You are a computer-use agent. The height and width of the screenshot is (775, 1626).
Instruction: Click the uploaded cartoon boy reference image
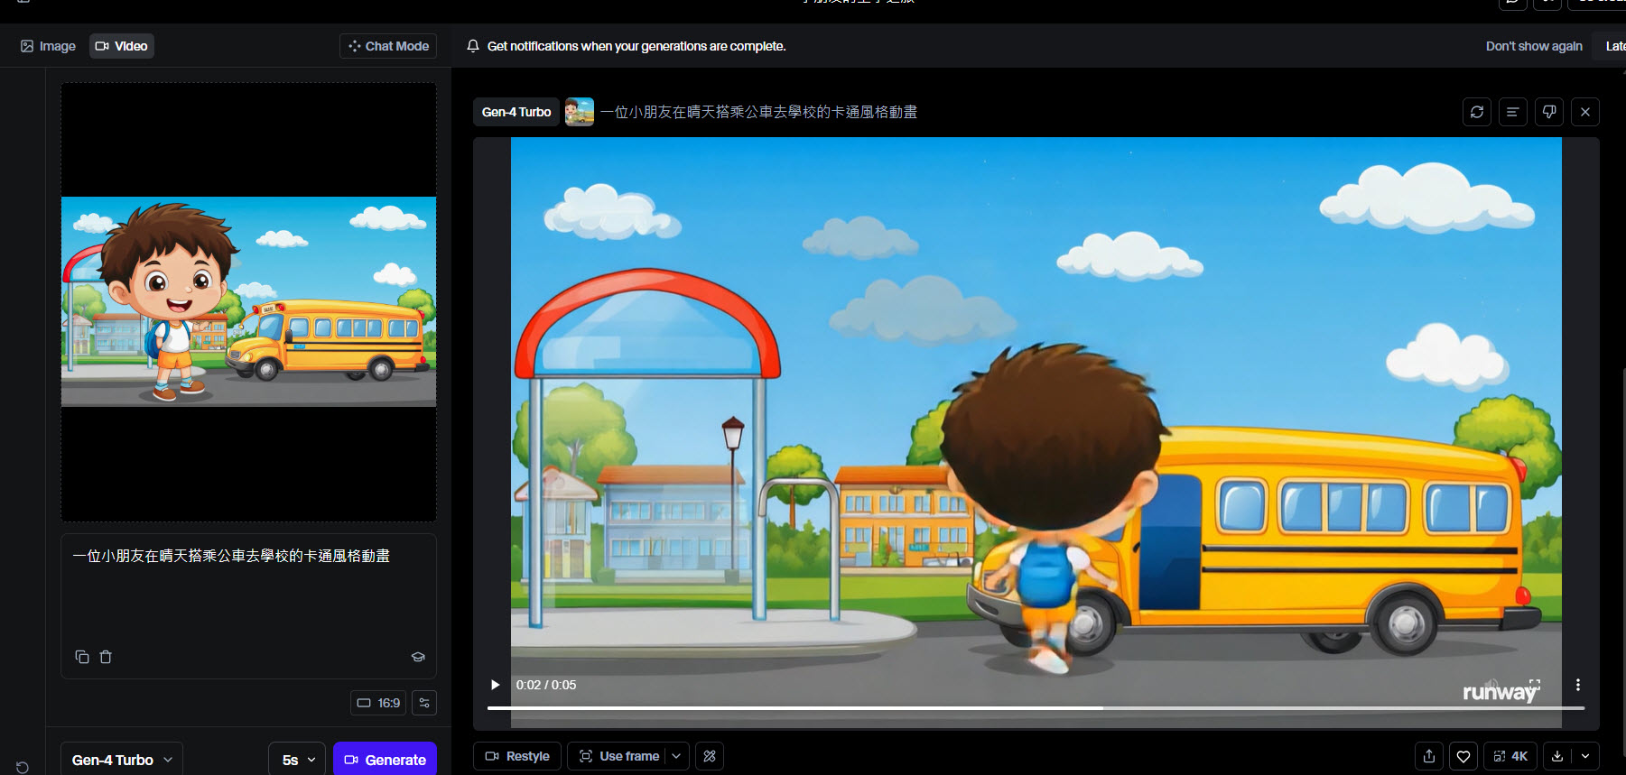click(x=248, y=301)
